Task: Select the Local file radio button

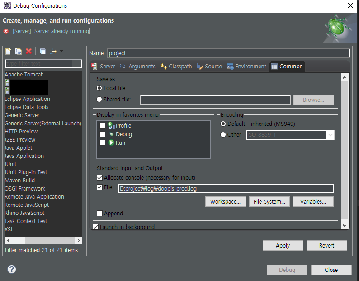Action: click(99, 88)
